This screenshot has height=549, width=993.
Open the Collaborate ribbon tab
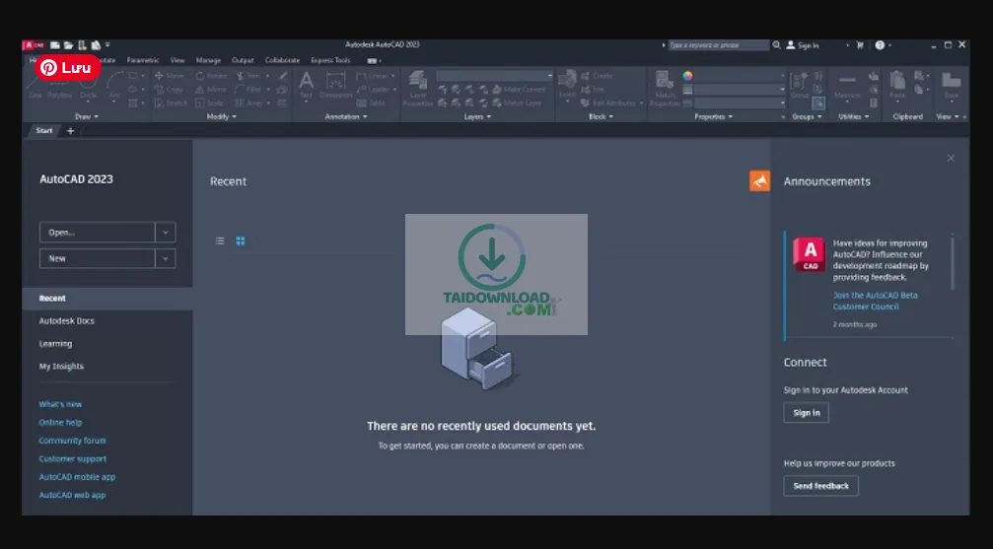pyautogui.click(x=282, y=60)
